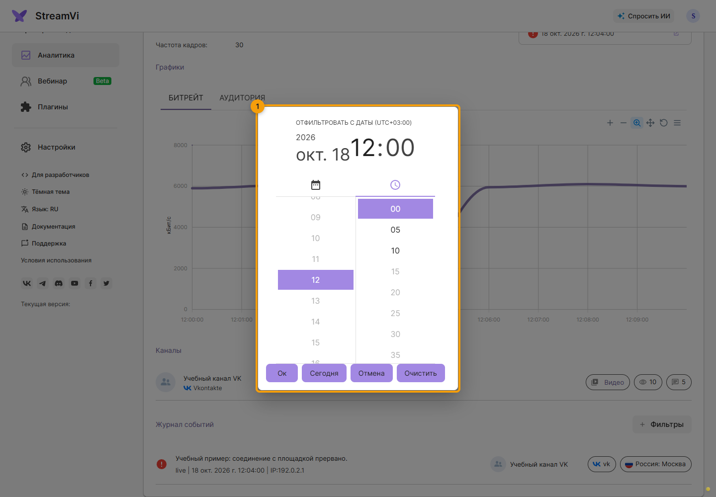
Task: Open the Telegram social icon link
Action: pyautogui.click(x=43, y=283)
